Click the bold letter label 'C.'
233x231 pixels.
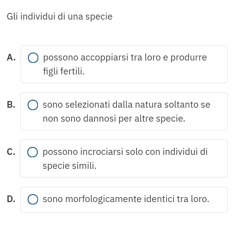(x=11, y=152)
